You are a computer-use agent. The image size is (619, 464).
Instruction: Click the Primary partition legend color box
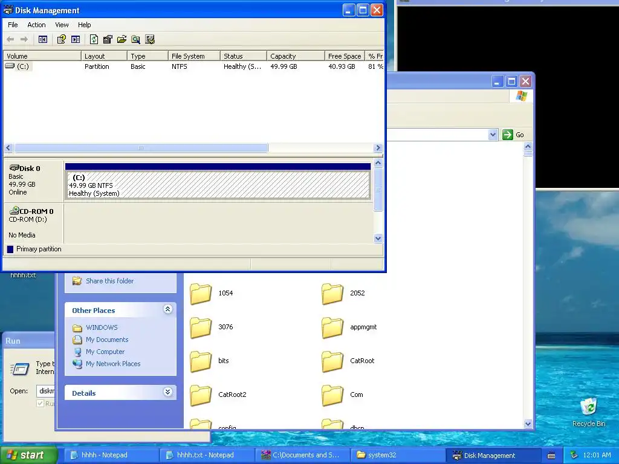10,249
